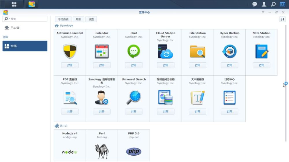The width and height of the screenshot is (289, 162).
Task: Open the DSM main menu grid icon
Action: click(x=14, y=4)
